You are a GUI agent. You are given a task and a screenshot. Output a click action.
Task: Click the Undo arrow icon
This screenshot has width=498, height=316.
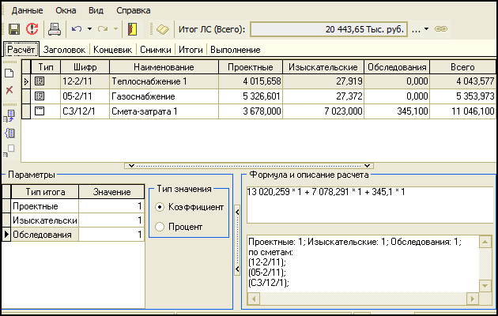tap(77, 29)
